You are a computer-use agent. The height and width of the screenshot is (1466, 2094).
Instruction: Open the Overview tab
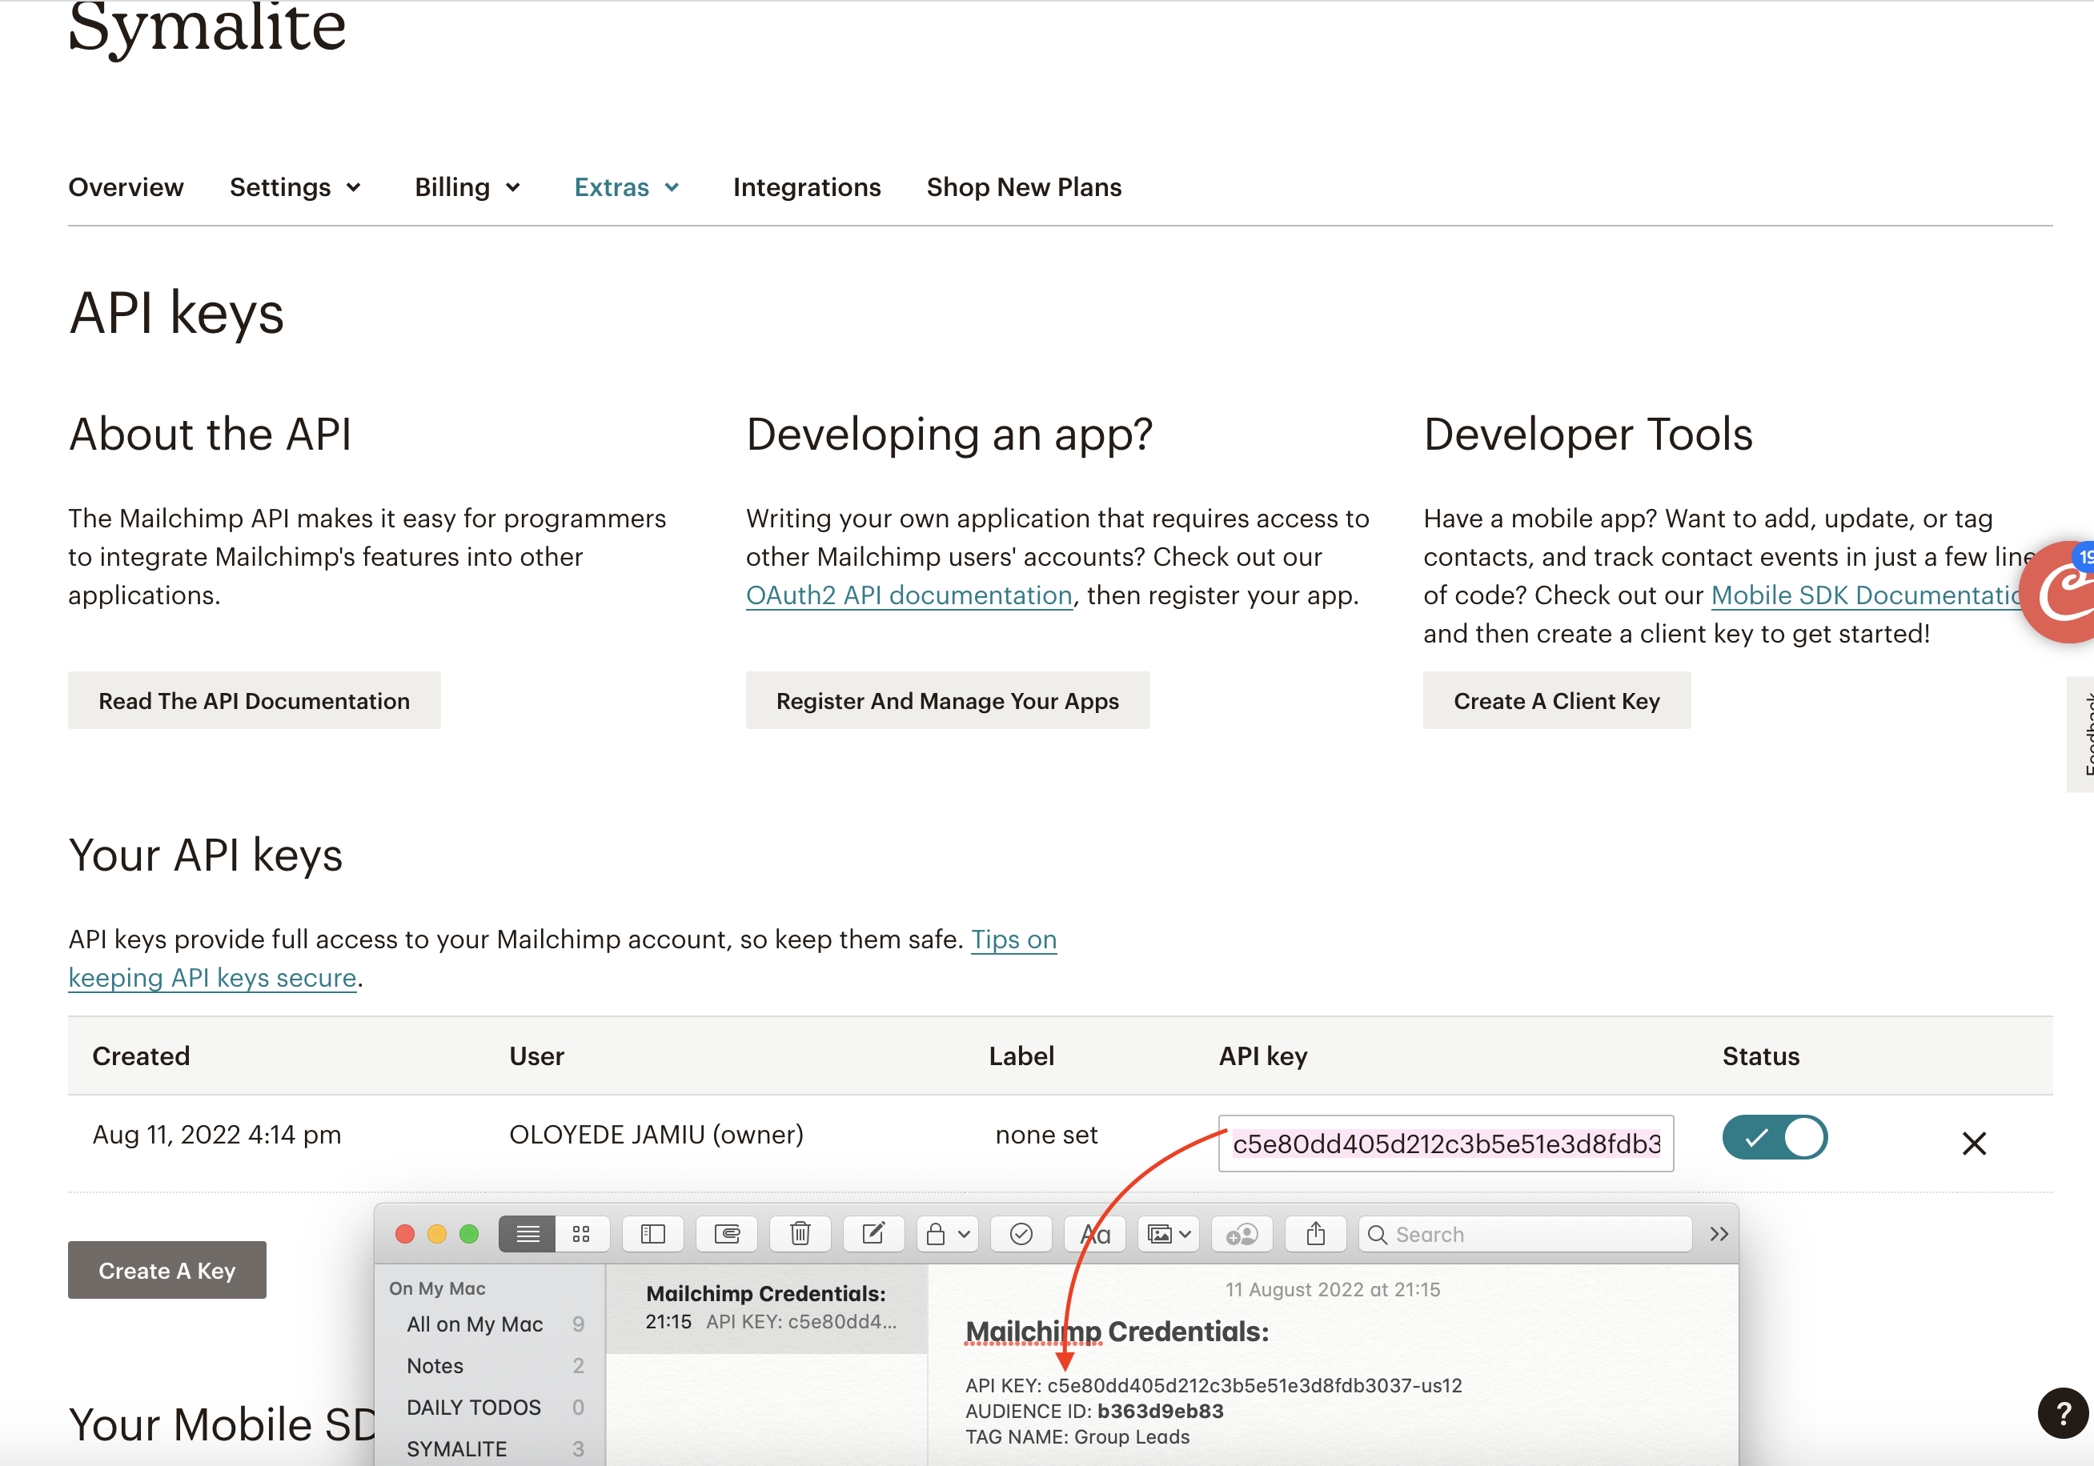[126, 188]
